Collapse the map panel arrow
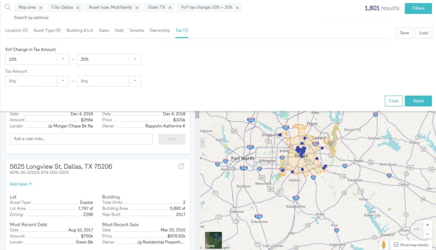This screenshot has height=250, width=436. click(x=203, y=143)
